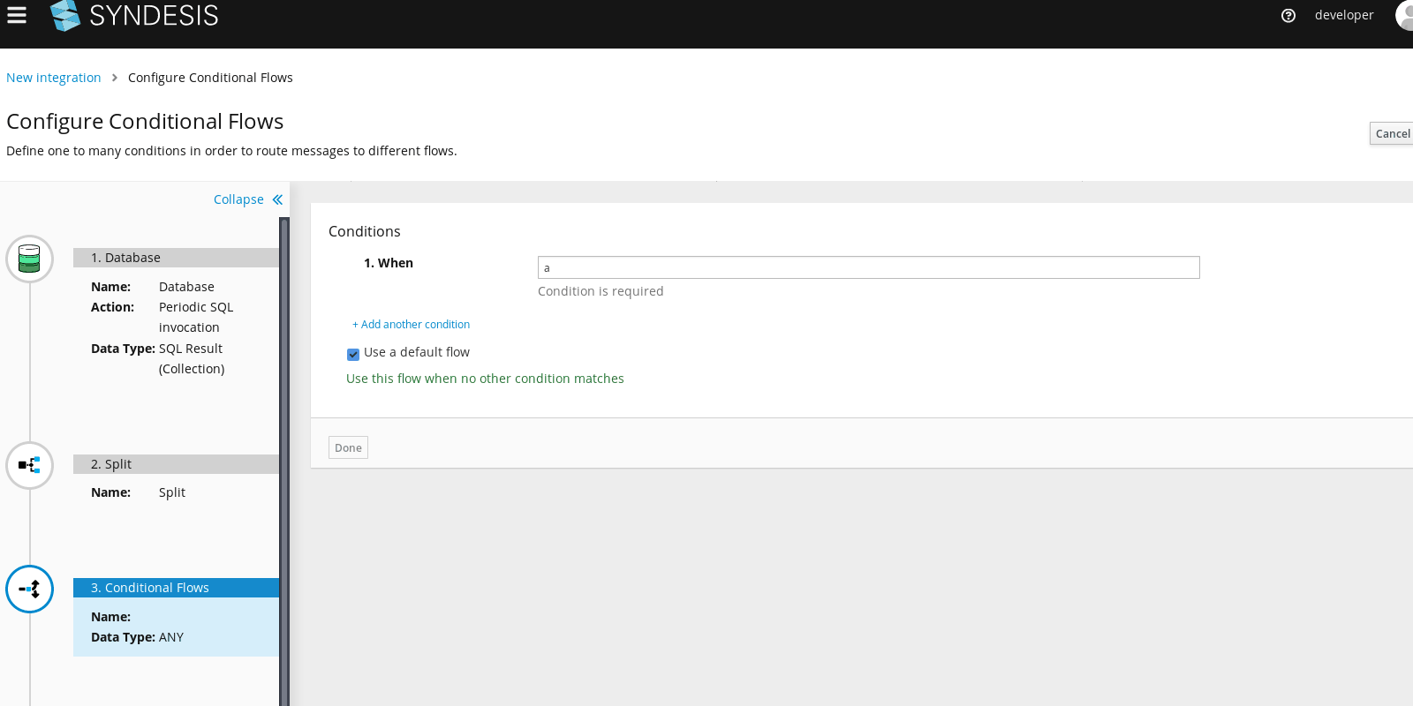1413x706 pixels.
Task: Open the hamburger navigation menu
Action: (x=17, y=15)
